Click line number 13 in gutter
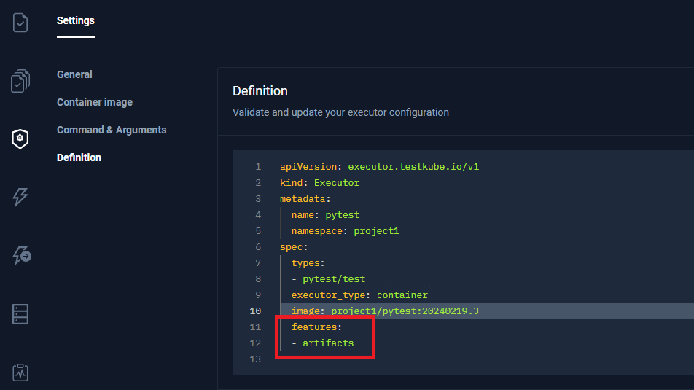694x390 pixels. click(254, 359)
